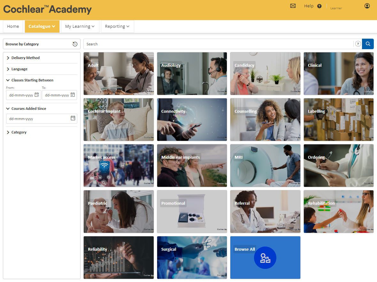Focus the Search input field
The image size is (377, 282).
[x=218, y=44]
